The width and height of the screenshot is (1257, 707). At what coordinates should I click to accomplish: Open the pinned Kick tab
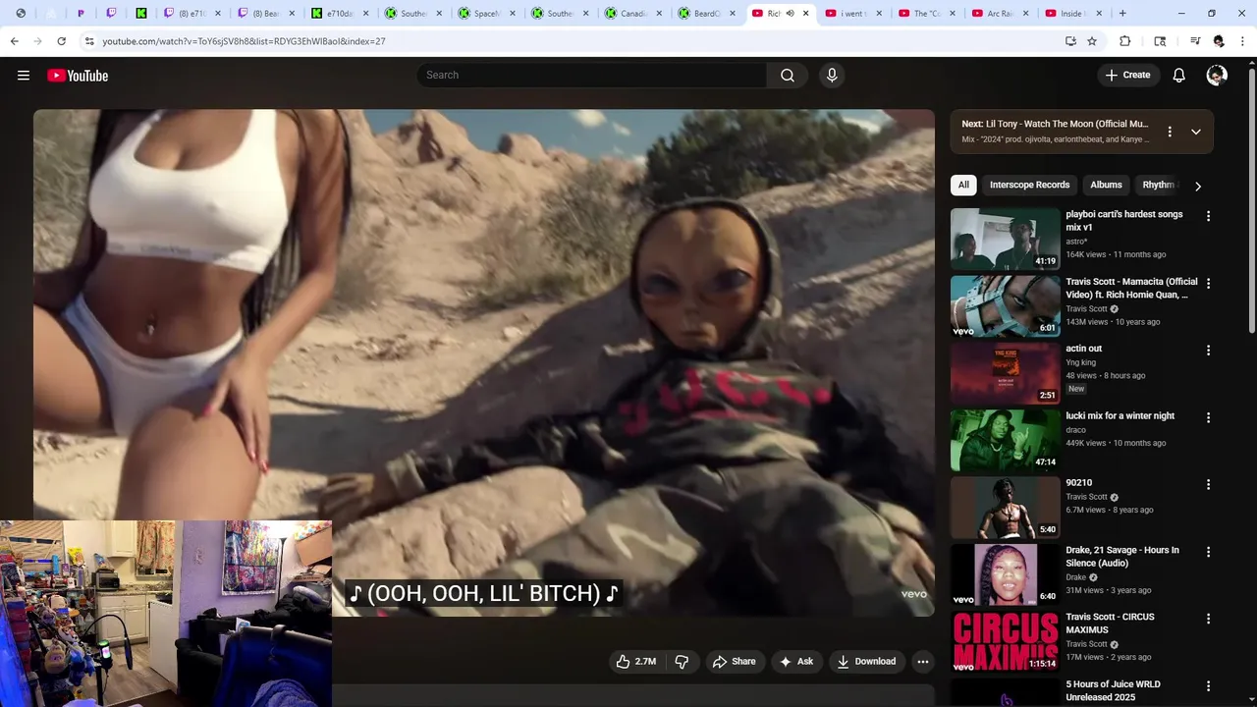[141, 14]
